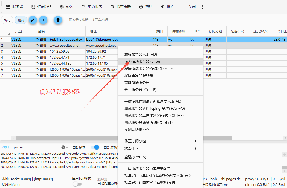Click the blue column auto-fit width icon
The image size is (287, 188).
pyautogui.click(x=58, y=20)
